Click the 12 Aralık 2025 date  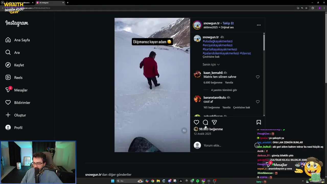(x=202, y=134)
